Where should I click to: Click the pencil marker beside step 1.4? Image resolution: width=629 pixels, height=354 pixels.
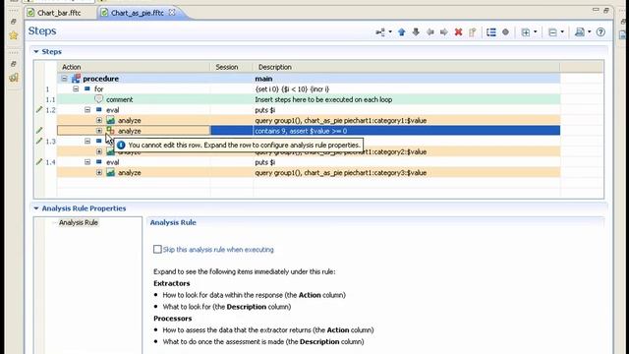39,161
